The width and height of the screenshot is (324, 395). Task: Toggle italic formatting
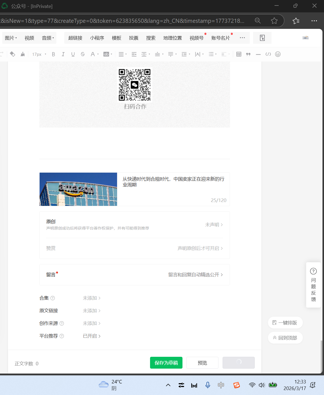(x=63, y=54)
